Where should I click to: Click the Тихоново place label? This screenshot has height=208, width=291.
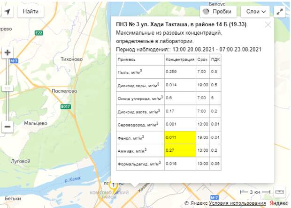tap(71, 59)
